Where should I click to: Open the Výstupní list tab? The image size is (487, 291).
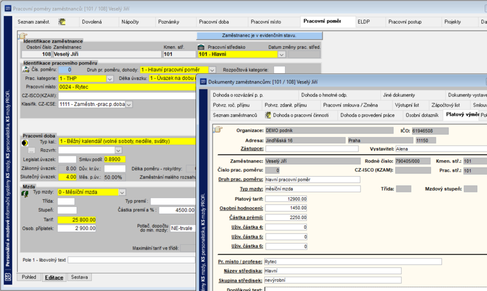click(407, 105)
